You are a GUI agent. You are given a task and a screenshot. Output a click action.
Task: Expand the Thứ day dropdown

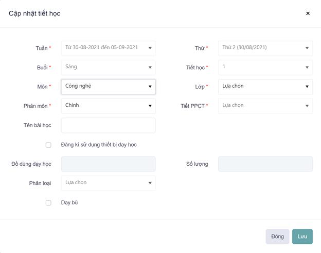pos(265,48)
